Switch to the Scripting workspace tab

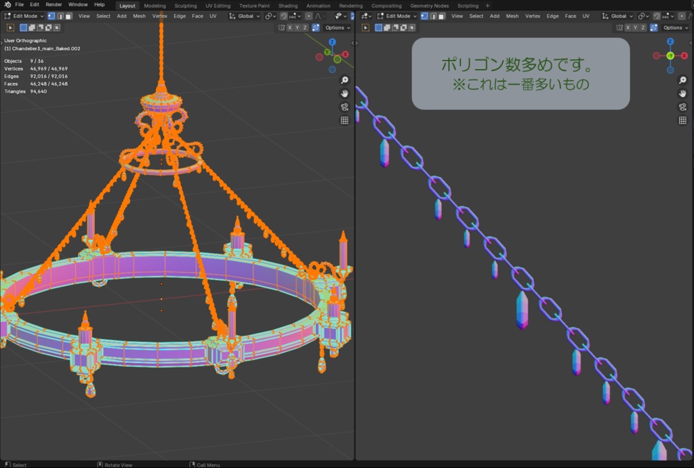[x=468, y=5]
